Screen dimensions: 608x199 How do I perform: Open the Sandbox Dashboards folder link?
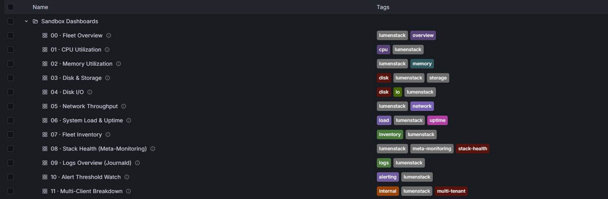(x=70, y=21)
